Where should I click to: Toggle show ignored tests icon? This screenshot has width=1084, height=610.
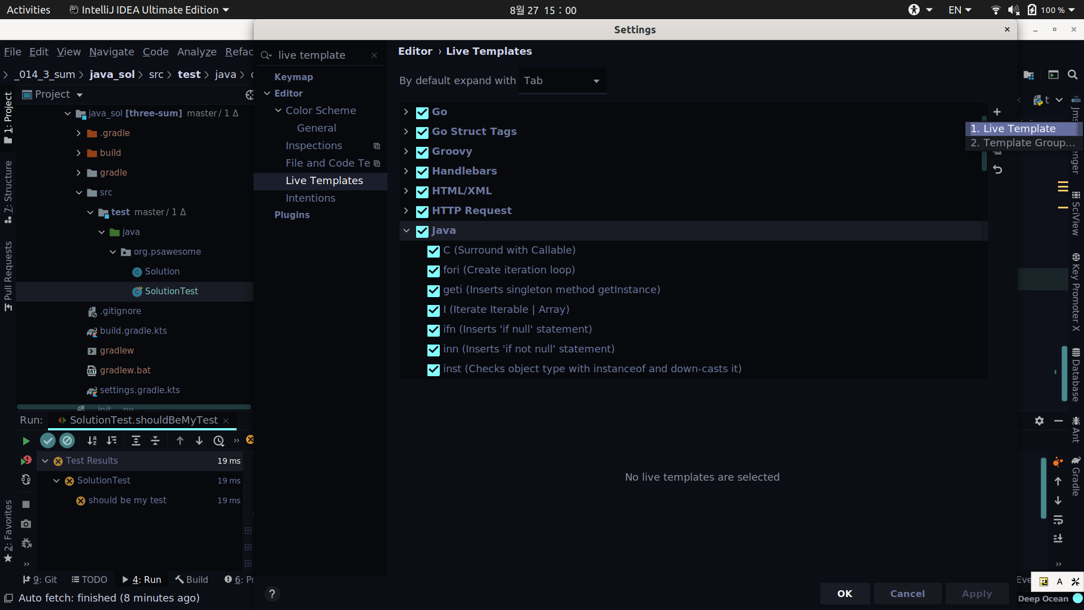tap(67, 441)
